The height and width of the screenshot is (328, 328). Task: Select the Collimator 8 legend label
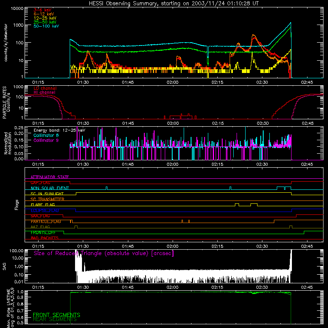(x=46, y=135)
